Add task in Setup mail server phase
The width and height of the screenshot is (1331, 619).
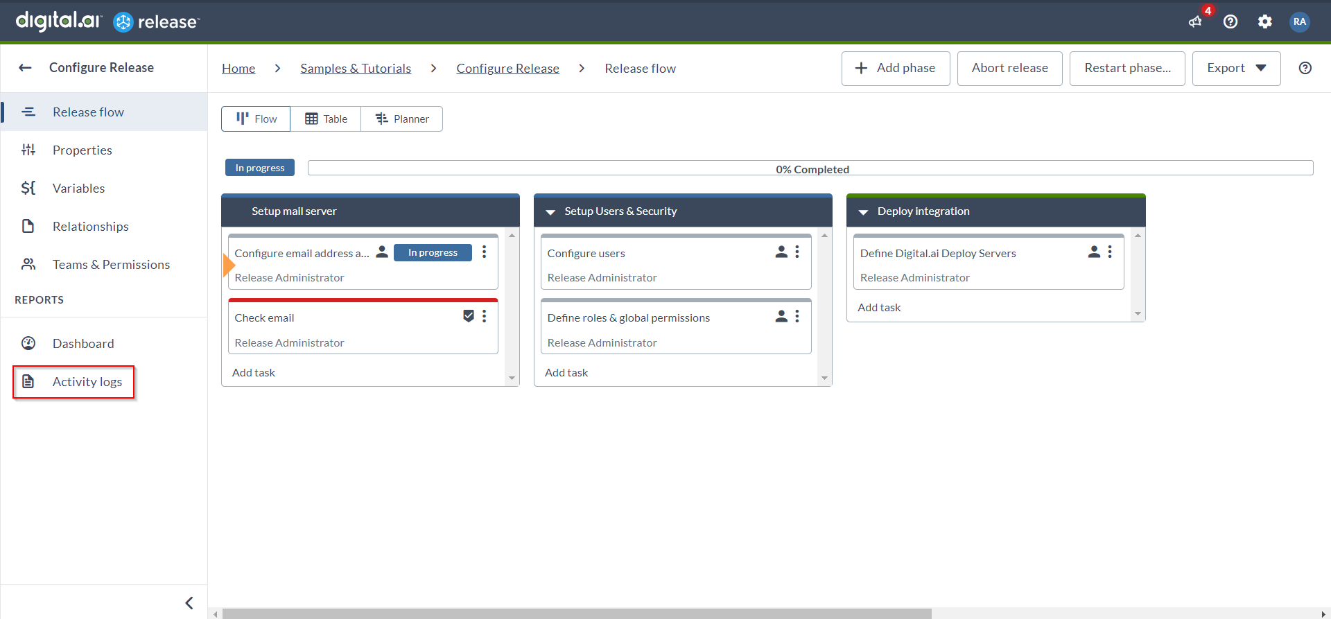[254, 373]
